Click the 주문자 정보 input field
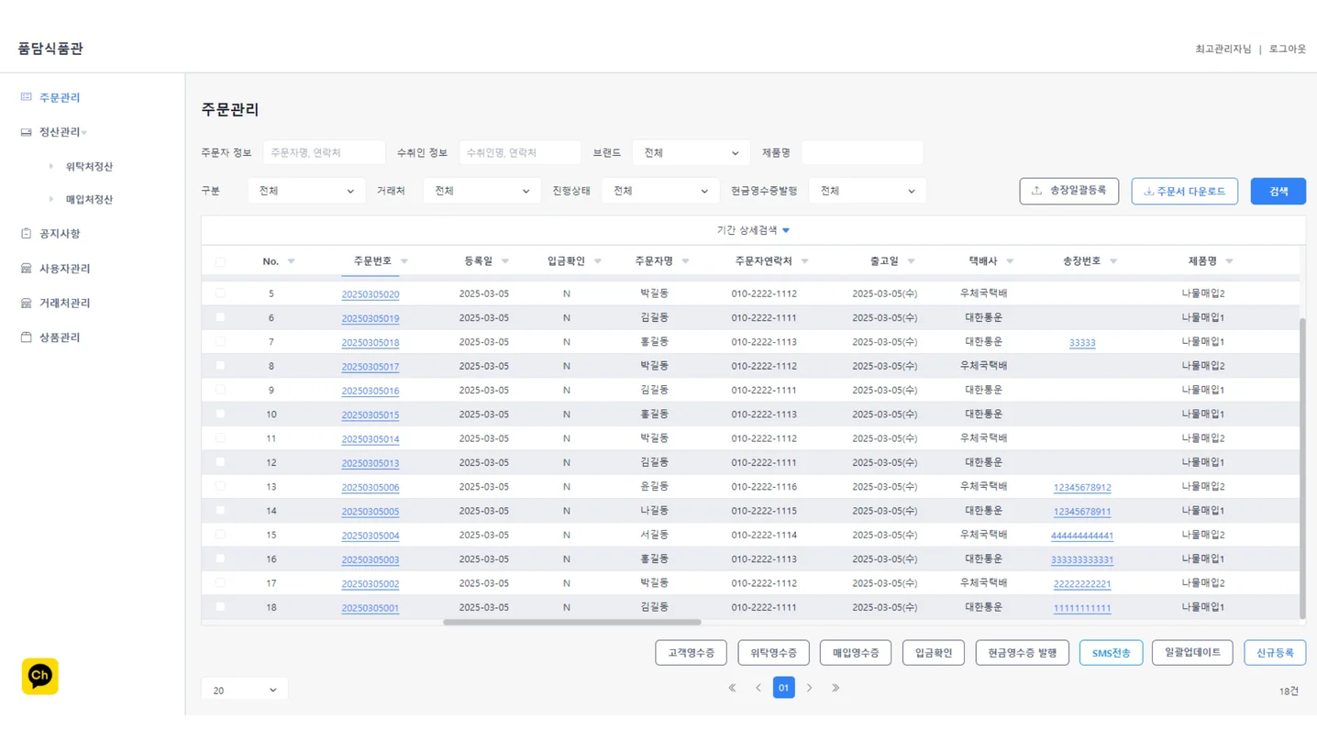The height and width of the screenshot is (741, 1317). pyautogui.click(x=324, y=153)
